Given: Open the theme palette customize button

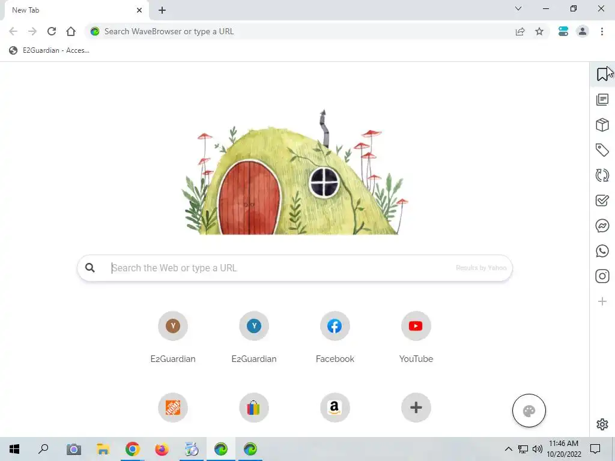Looking at the screenshot, I should point(529,411).
